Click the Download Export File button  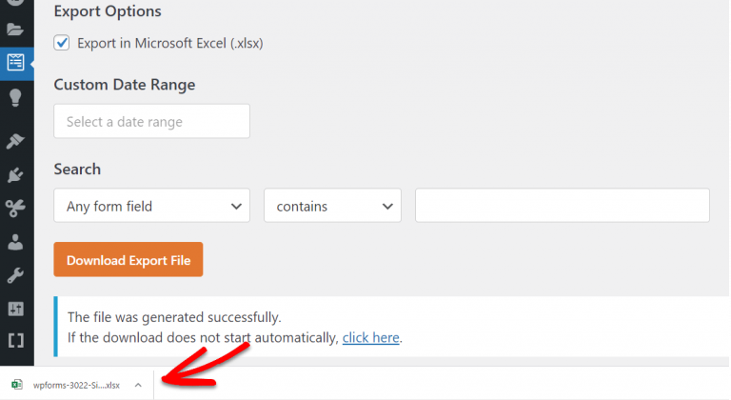128,259
